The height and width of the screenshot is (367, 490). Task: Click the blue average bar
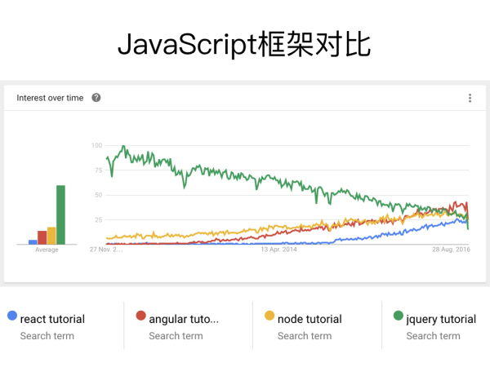(33, 242)
